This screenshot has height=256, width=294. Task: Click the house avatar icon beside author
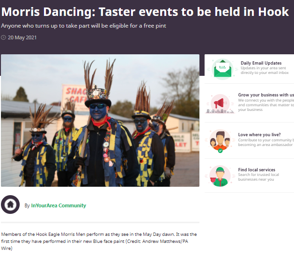pos(10,205)
